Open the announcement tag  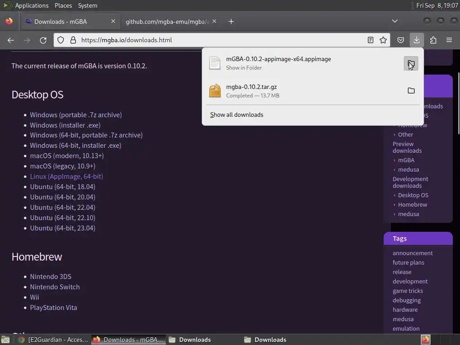[x=413, y=253]
